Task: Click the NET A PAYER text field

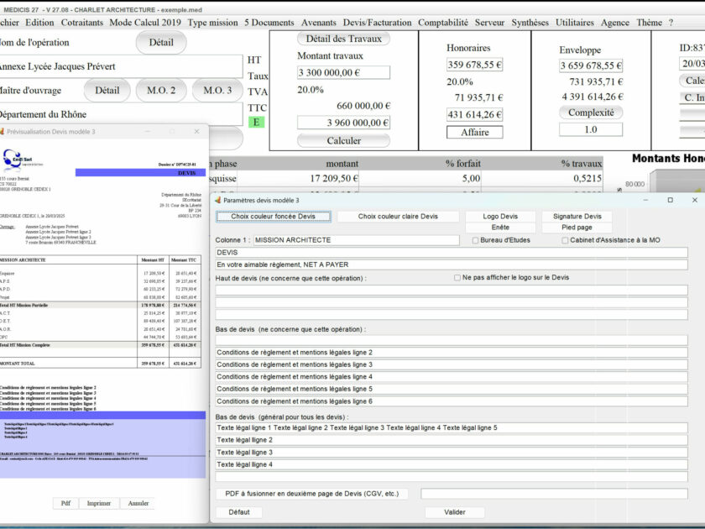Action: pos(452,264)
